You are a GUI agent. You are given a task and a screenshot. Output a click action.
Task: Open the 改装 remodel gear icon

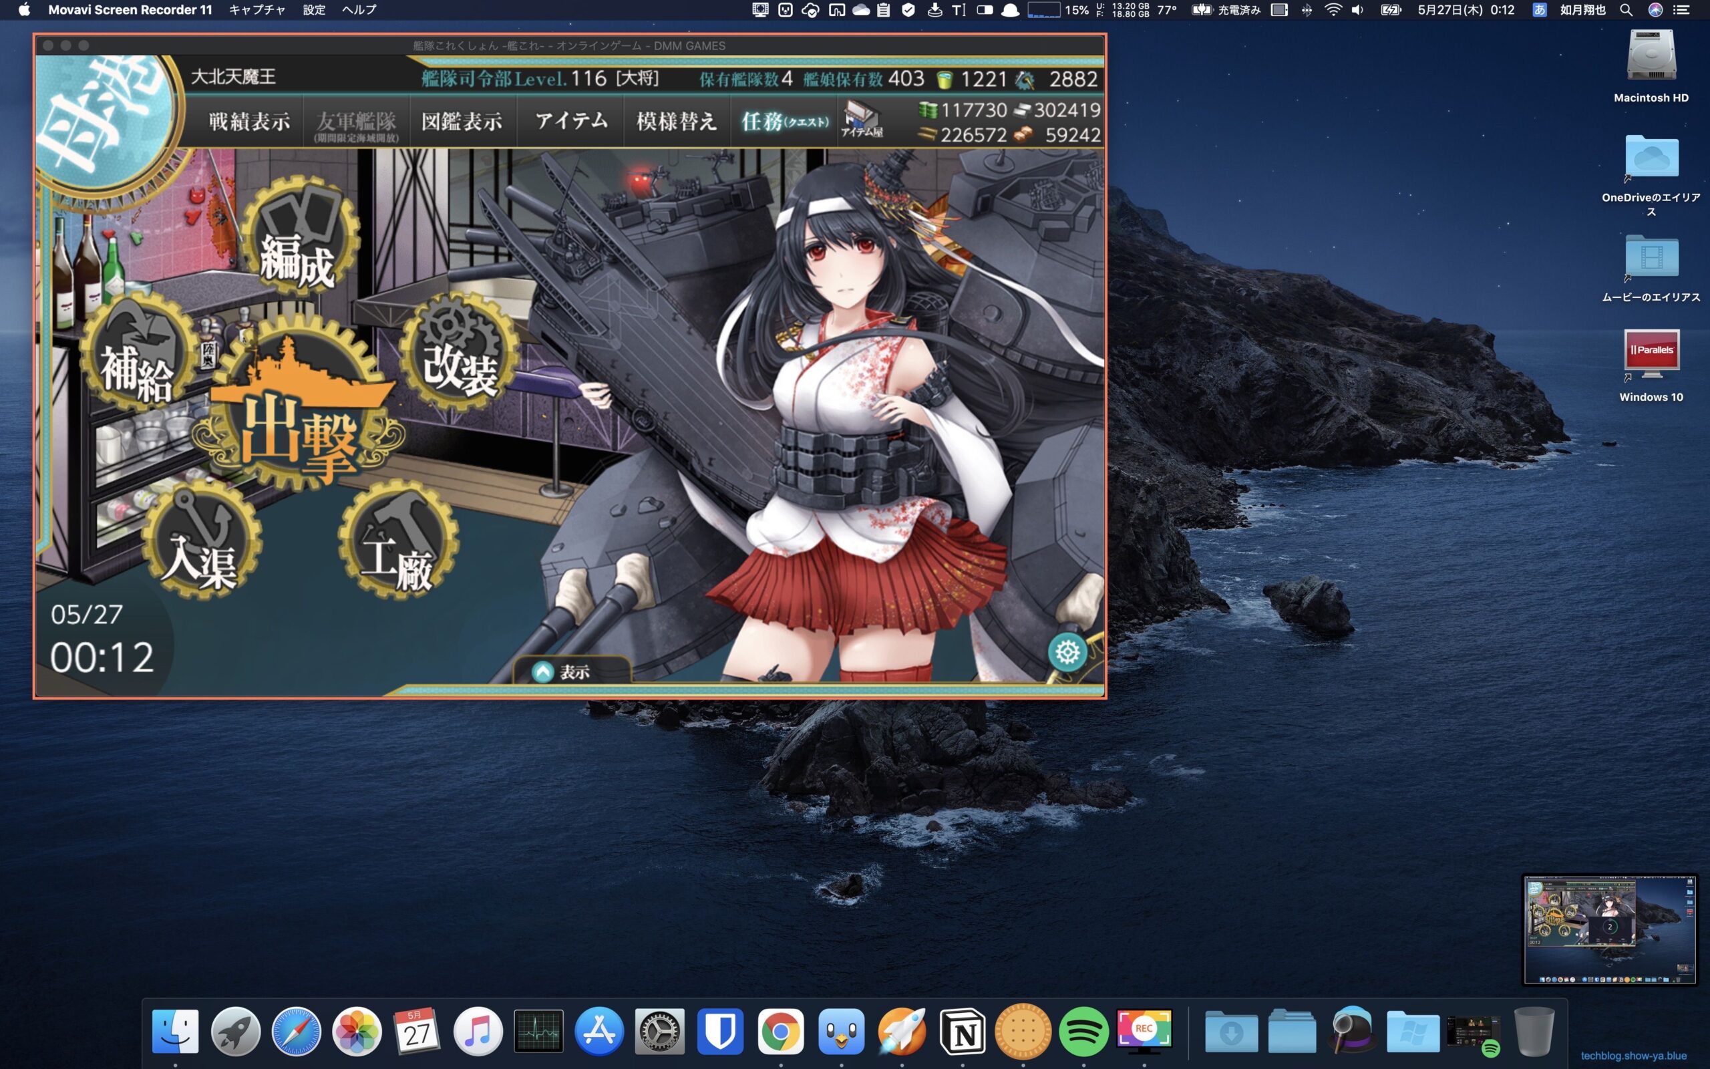tap(460, 352)
